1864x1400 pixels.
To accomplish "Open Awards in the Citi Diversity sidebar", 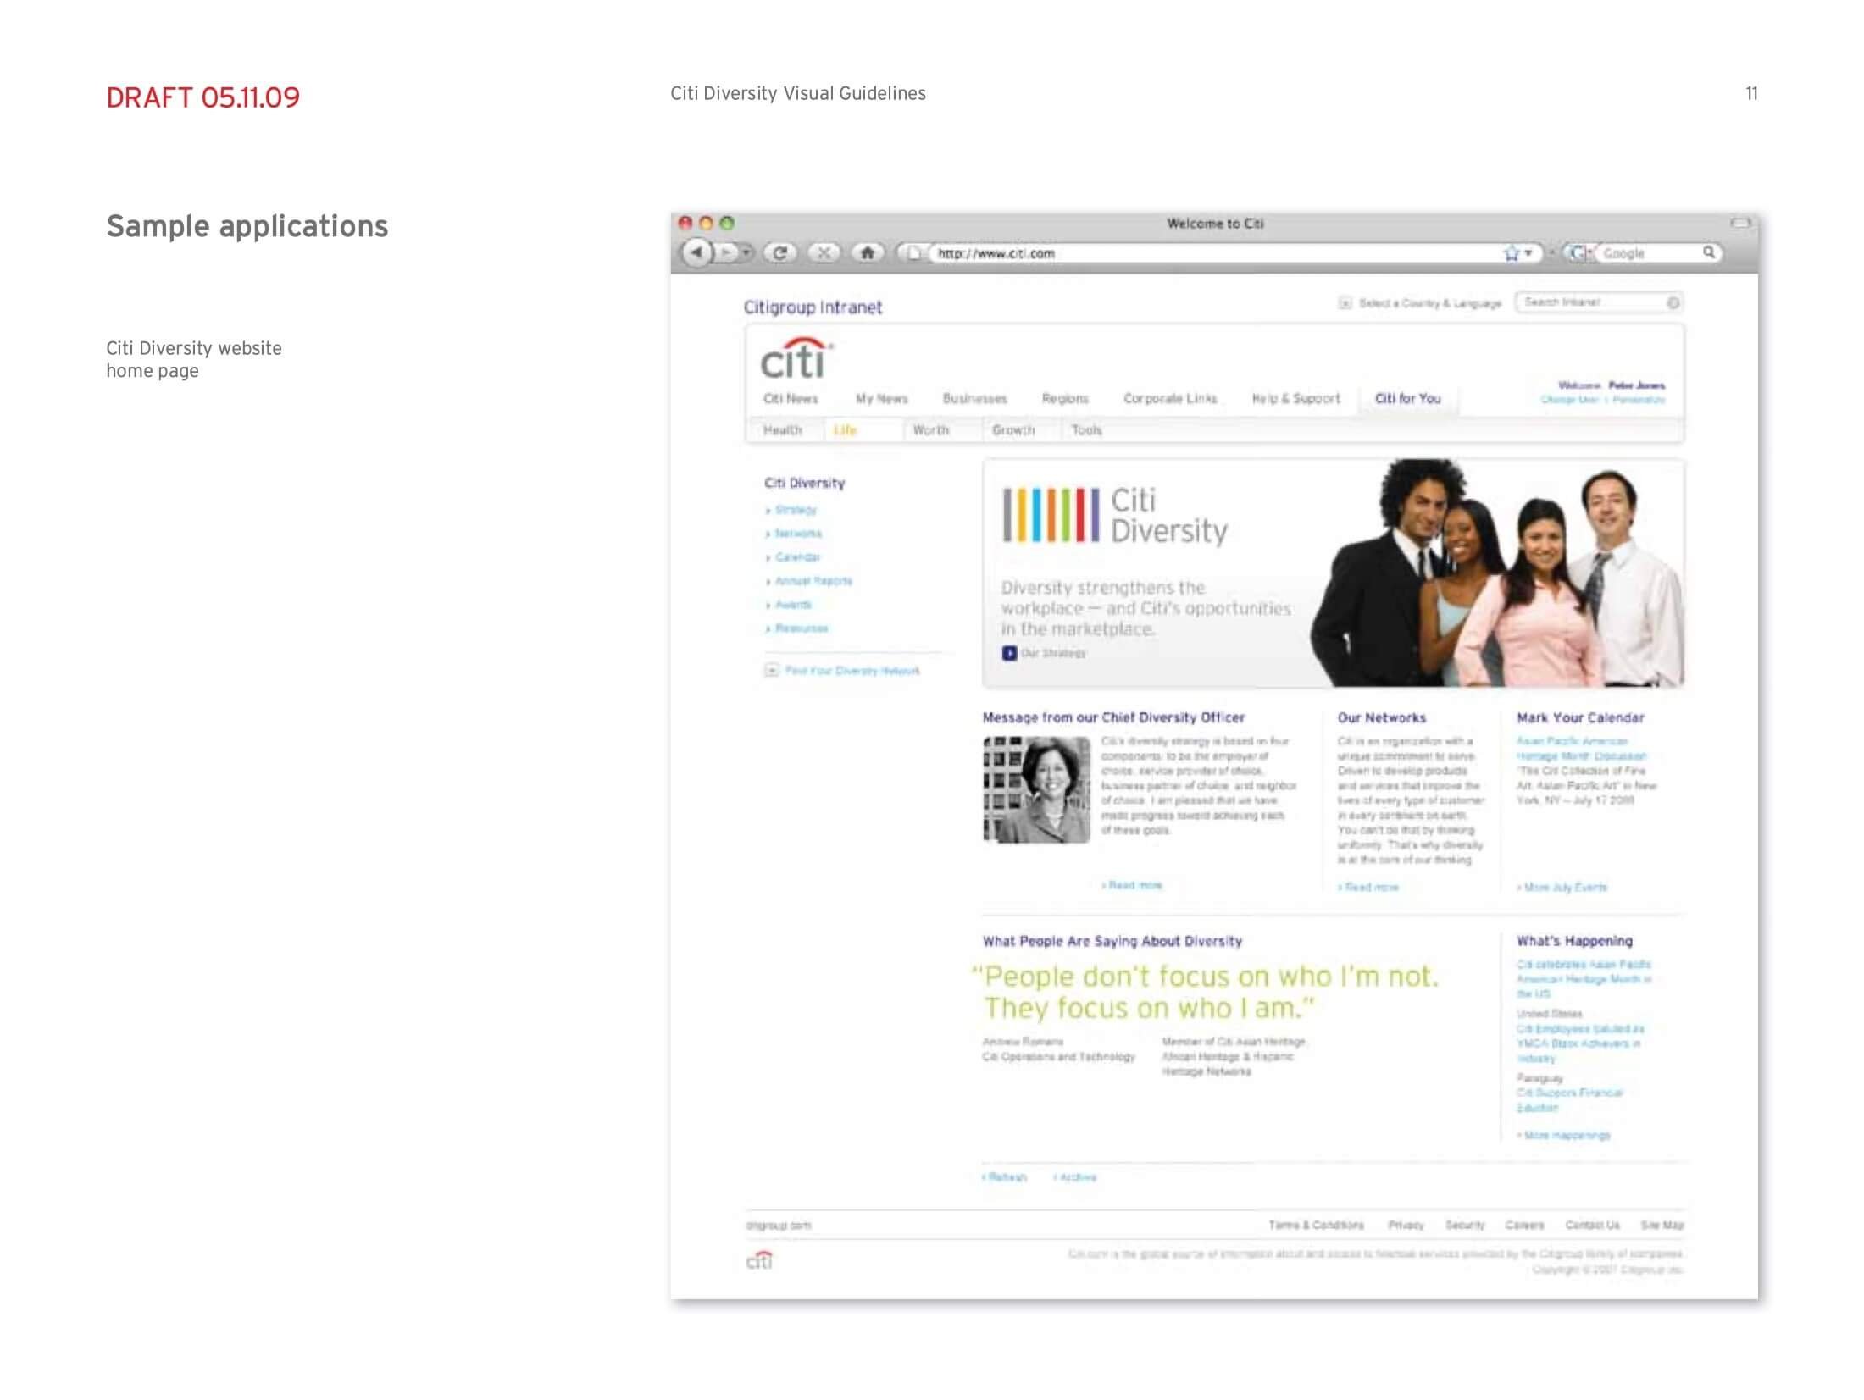I will tap(793, 605).
